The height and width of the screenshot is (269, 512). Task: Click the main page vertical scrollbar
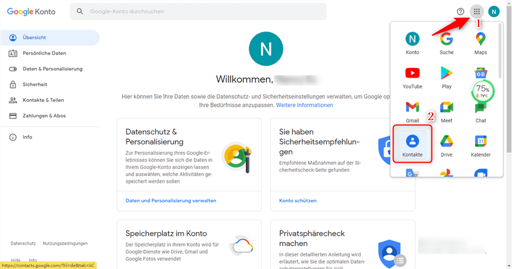pos(509,78)
